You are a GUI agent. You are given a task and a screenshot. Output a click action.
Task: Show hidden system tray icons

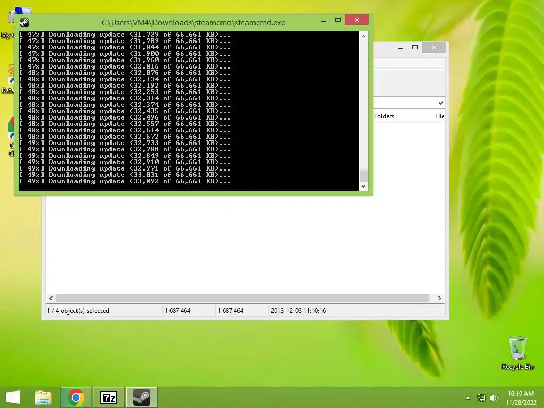pos(469,398)
